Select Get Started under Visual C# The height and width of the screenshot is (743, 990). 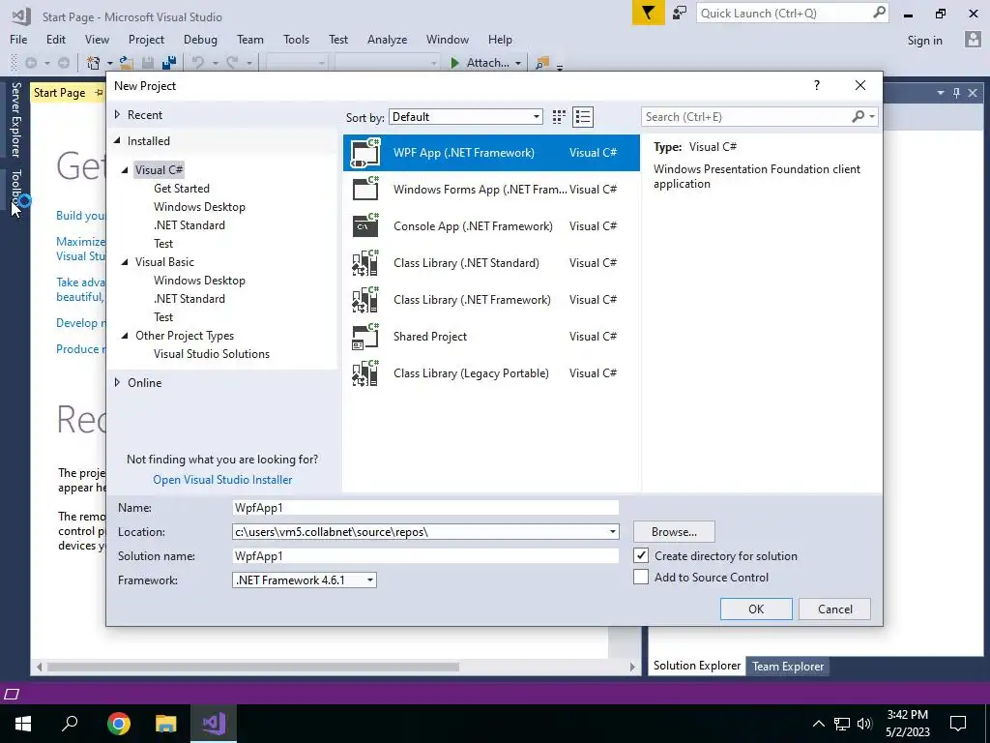181,189
